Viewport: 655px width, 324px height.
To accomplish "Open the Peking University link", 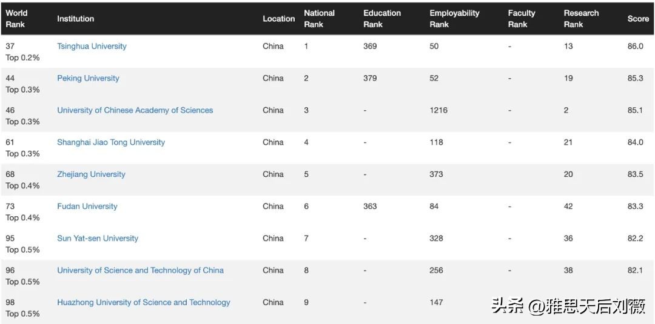I will coord(88,78).
